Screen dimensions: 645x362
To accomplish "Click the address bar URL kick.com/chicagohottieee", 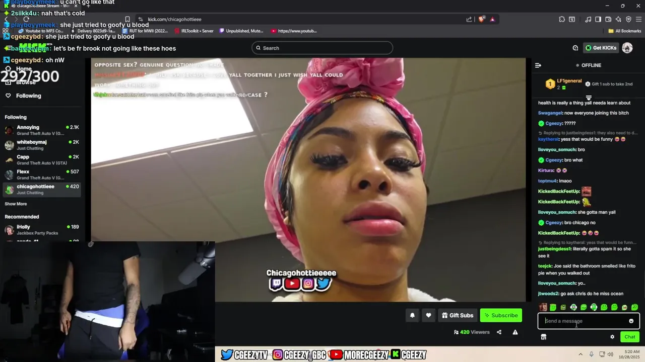I will (174, 19).
